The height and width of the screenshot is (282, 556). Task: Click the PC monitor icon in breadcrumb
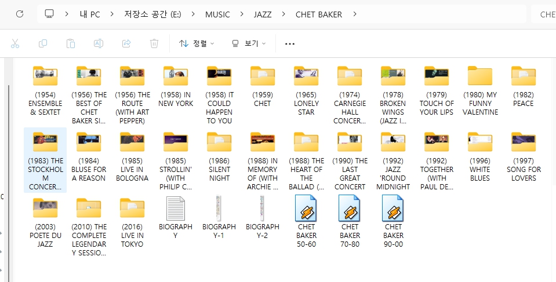pyautogui.click(x=50, y=14)
